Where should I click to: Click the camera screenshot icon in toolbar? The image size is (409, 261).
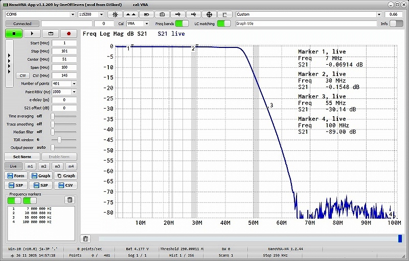click(x=163, y=14)
